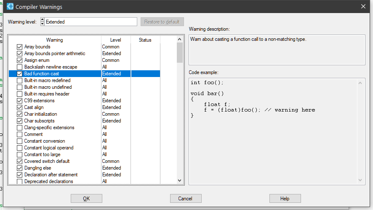Enable the Comment warning checkbox
The height and width of the screenshot is (210, 373).
pos(19,134)
